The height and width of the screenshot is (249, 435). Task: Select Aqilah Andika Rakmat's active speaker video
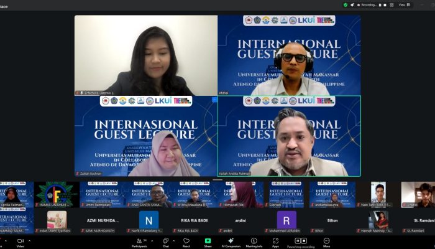(x=289, y=136)
